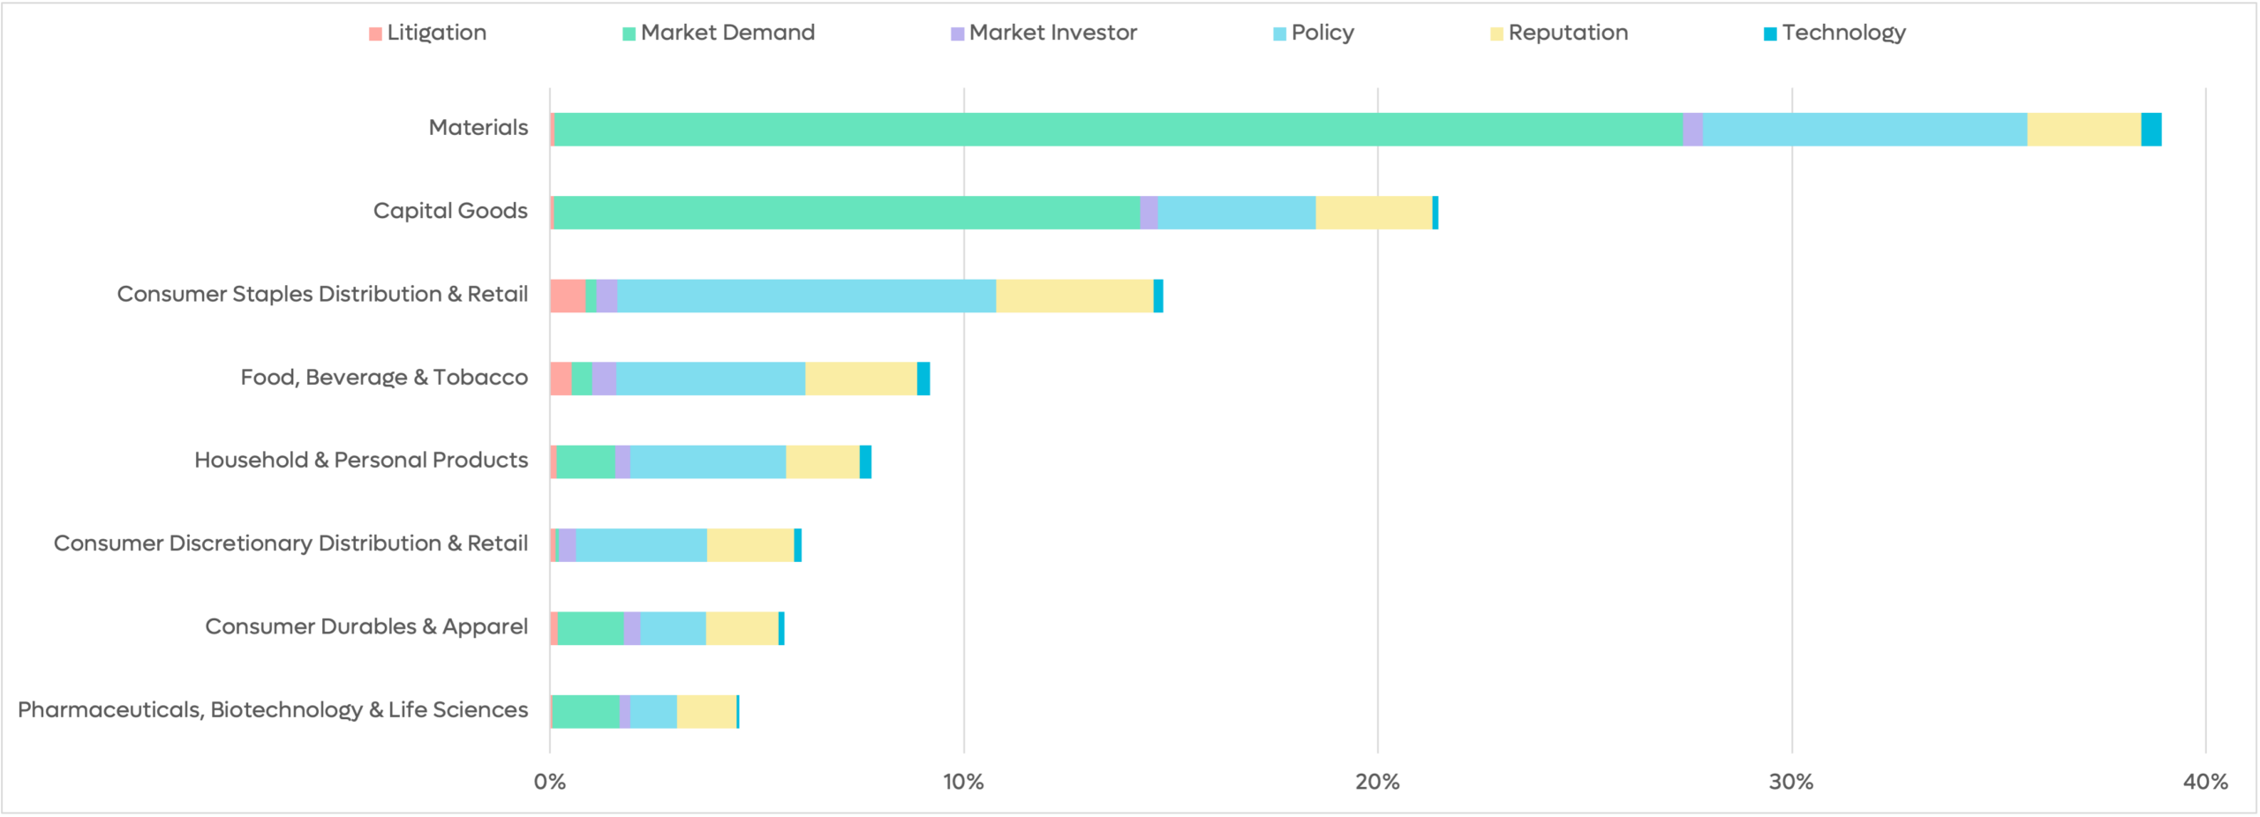Click the Litigation legend color swatch

(375, 34)
